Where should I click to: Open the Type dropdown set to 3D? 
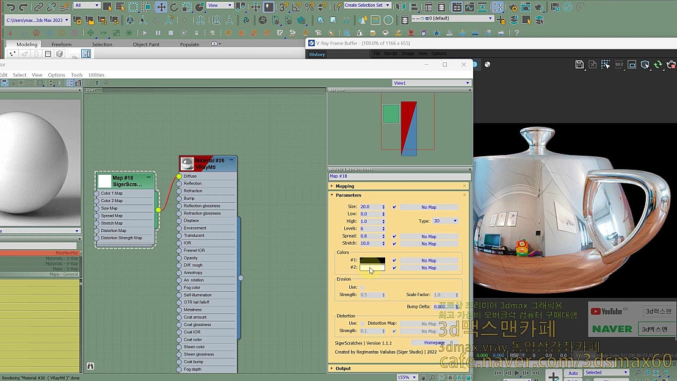[x=446, y=220]
